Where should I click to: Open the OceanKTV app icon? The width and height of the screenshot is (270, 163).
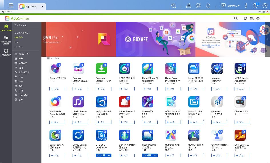(x=147, y=102)
